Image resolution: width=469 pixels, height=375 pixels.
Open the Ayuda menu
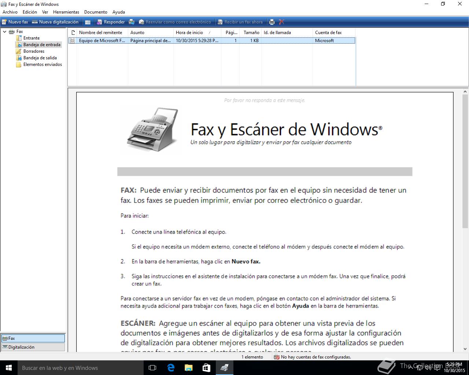click(119, 12)
